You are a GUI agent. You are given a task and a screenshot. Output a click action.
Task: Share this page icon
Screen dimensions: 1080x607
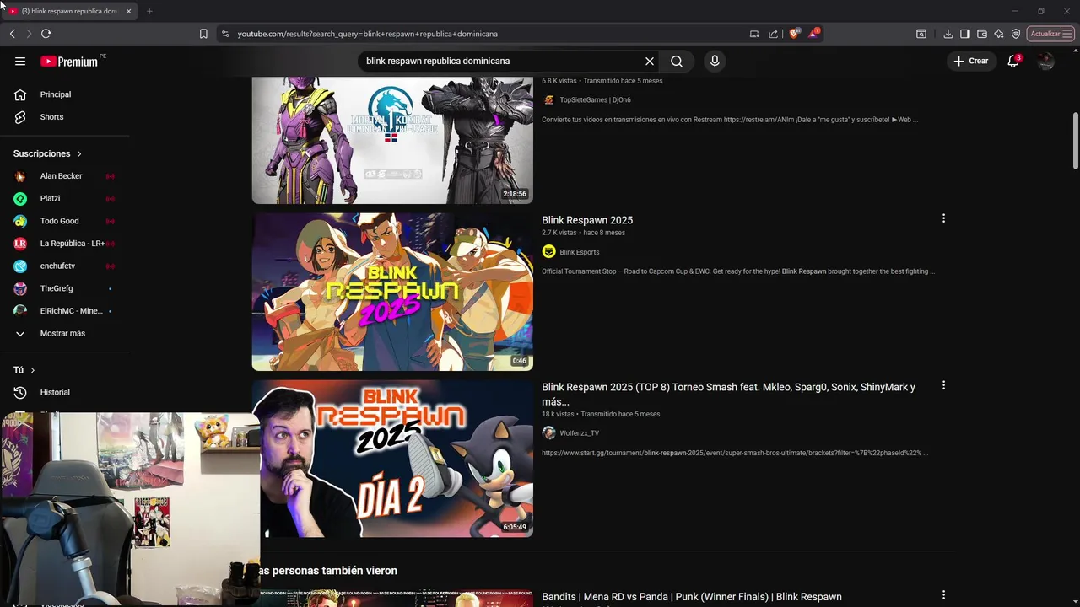[773, 34]
